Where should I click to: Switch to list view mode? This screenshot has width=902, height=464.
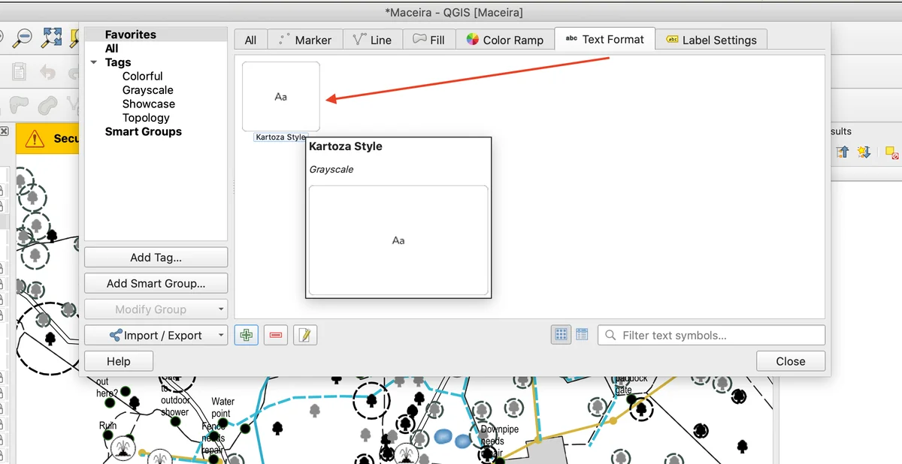click(x=582, y=335)
